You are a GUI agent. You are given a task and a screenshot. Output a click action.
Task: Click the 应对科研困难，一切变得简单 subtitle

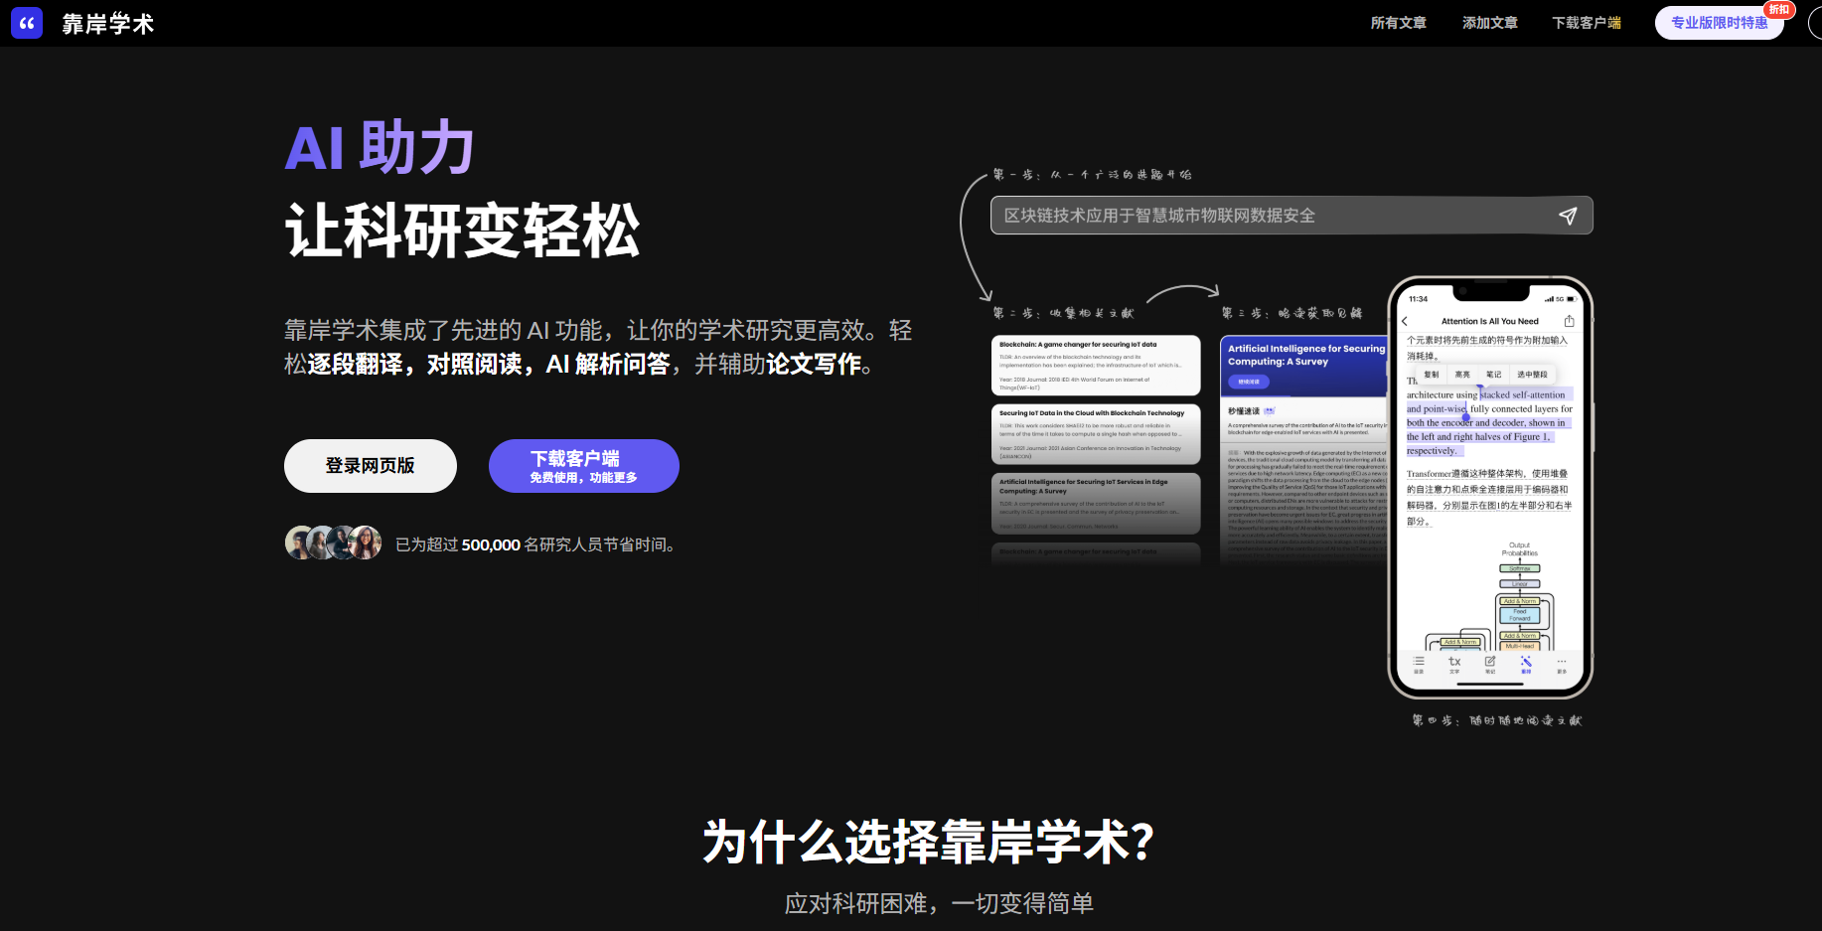coord(939,903)
